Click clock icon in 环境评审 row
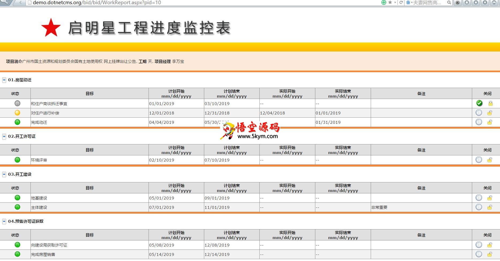The width and height of the screenshot is (500, 261). (479, 160)
